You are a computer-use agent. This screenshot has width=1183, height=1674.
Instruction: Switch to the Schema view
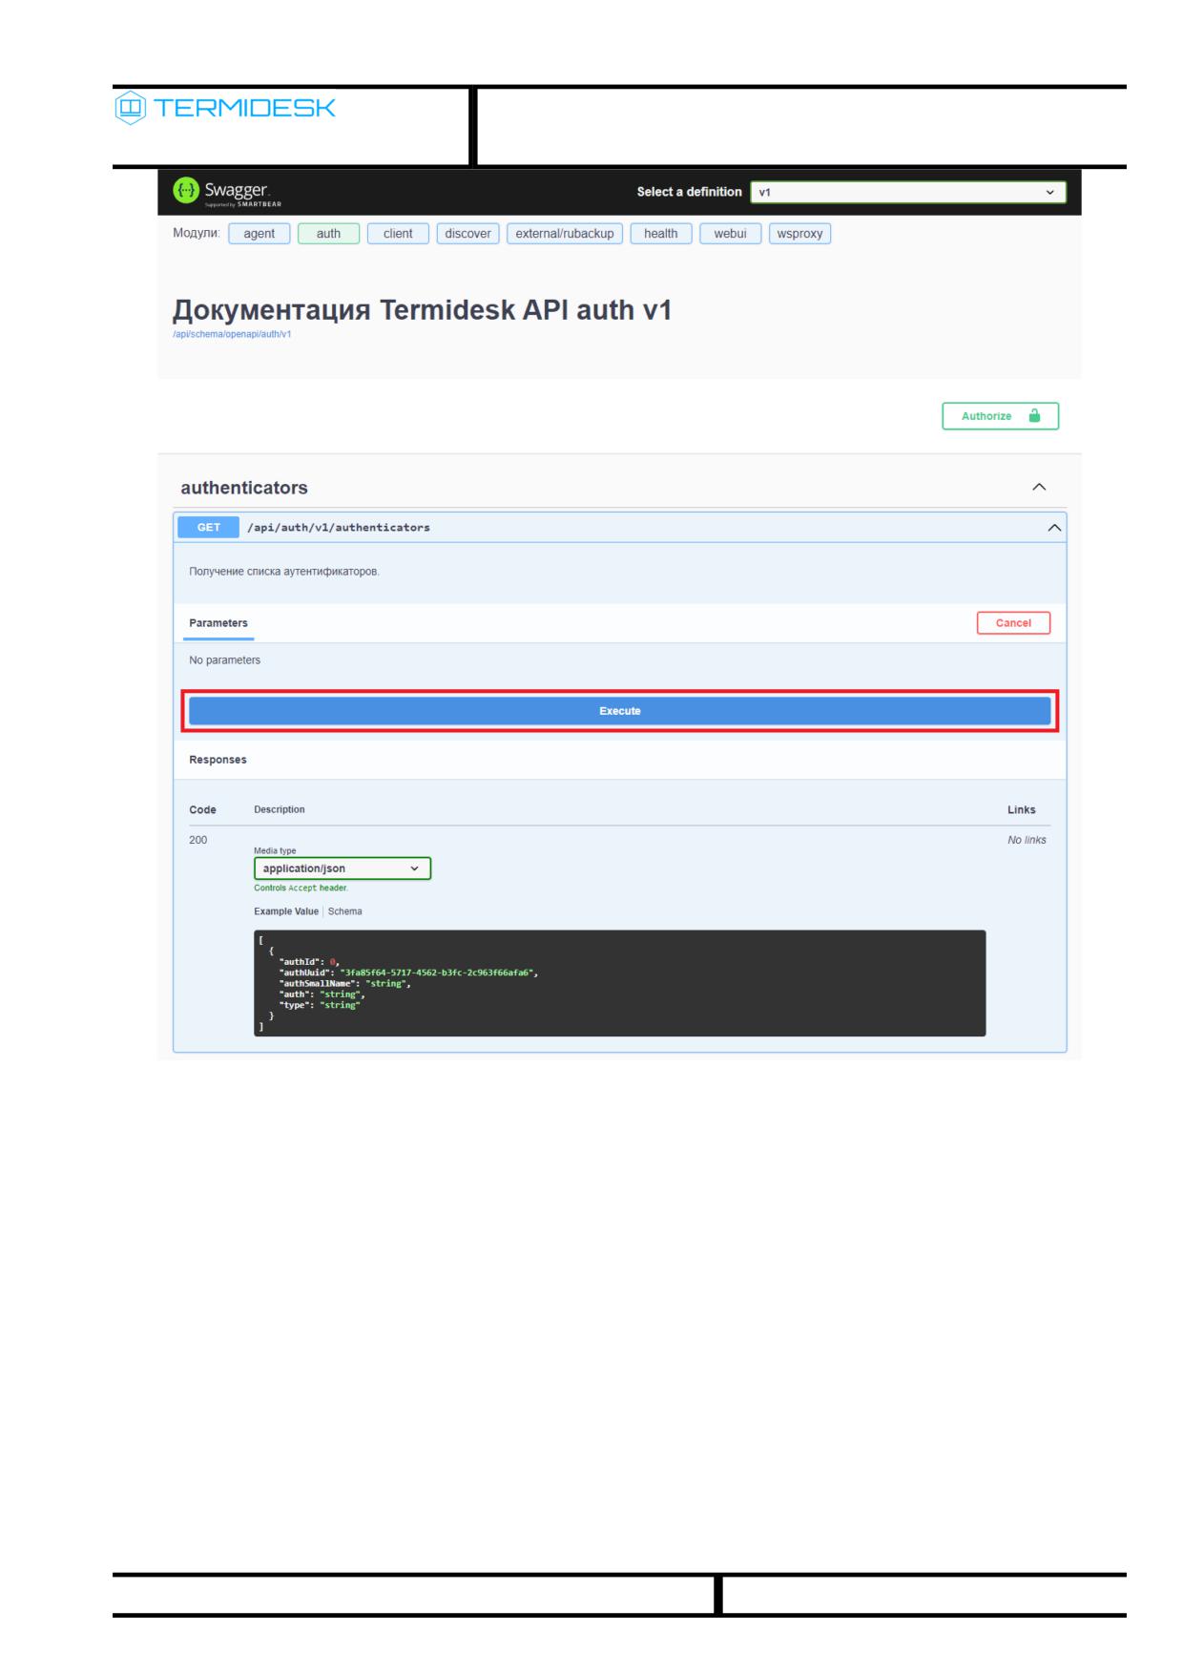[345, 911]
